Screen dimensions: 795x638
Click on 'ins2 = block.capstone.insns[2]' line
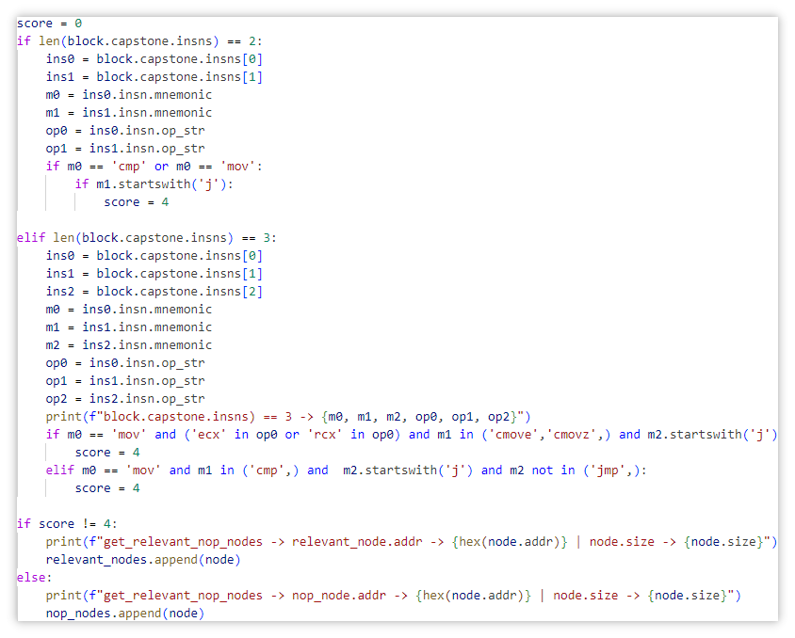(154, 292)
